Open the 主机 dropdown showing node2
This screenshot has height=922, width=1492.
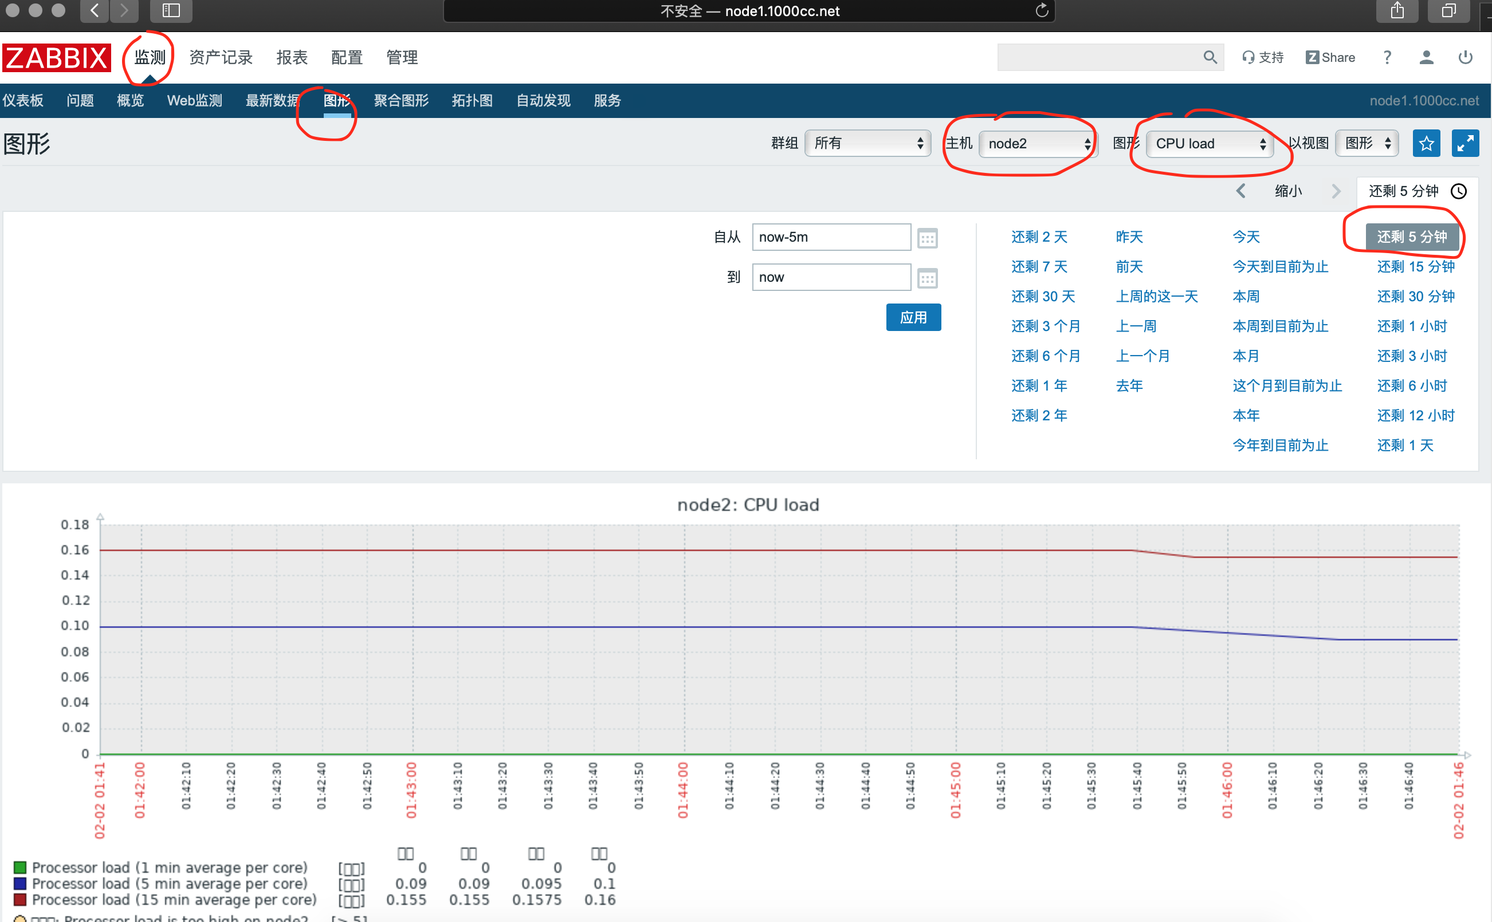click(1038, 144)
